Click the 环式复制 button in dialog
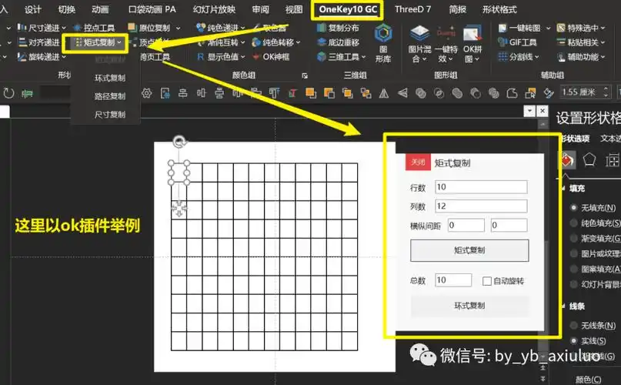 pyautogui.click(x=469, y=305)
